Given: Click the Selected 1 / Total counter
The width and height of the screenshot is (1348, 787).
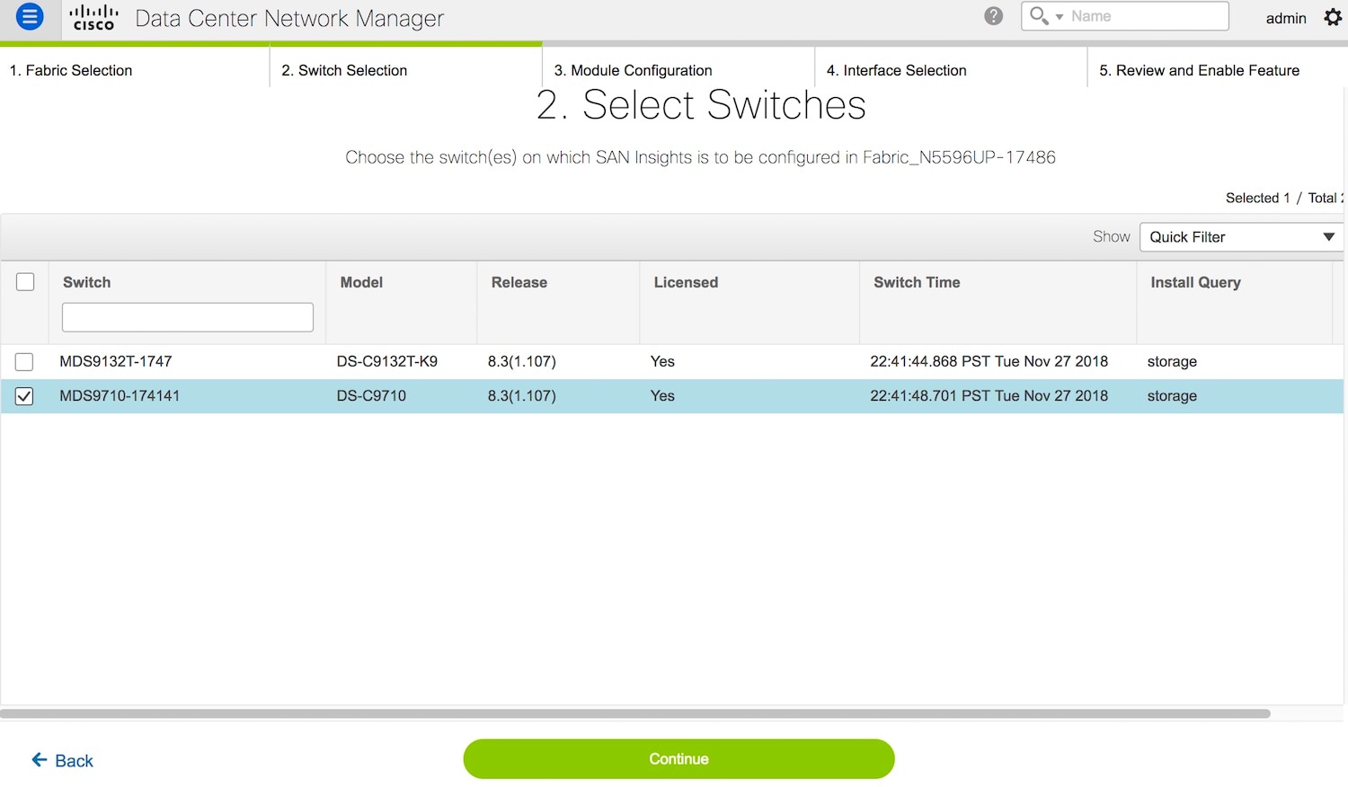Looking at the screenshot, I should coord(1284,198).
